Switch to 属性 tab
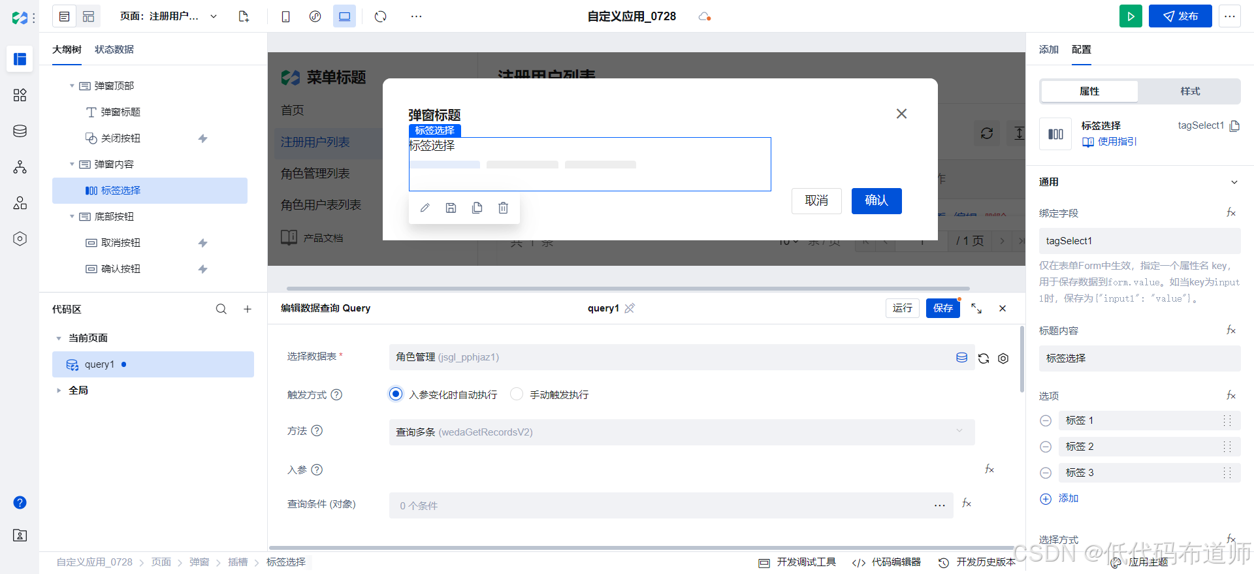 click(1089, 91)
